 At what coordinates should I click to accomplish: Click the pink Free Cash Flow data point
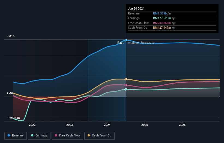[x=126, y=85]
